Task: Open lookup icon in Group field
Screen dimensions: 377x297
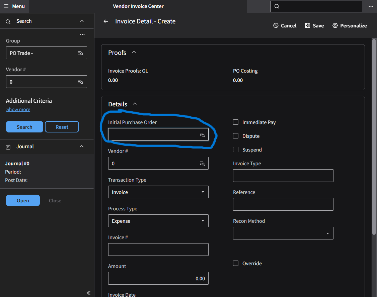Action: point(80,53)
